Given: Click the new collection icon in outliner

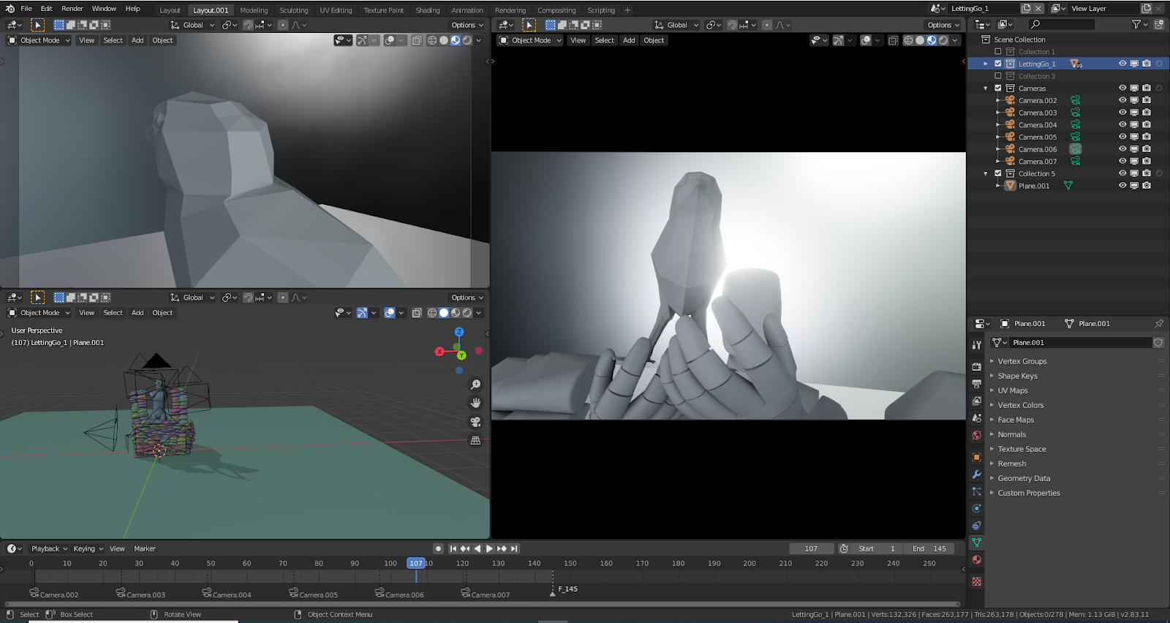Looking at the screenshot, I should click(x=1159, y=24).
